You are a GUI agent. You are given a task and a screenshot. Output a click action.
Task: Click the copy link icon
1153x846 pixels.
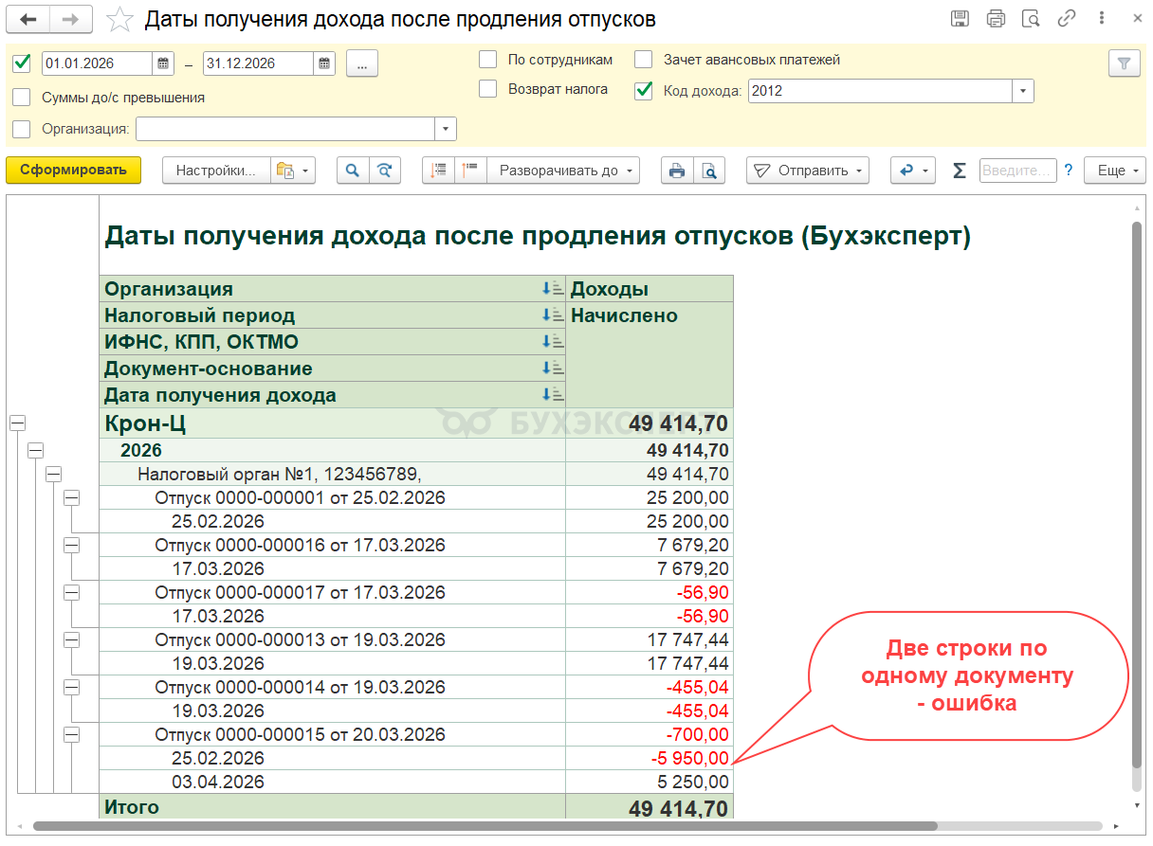[1067, 19]
